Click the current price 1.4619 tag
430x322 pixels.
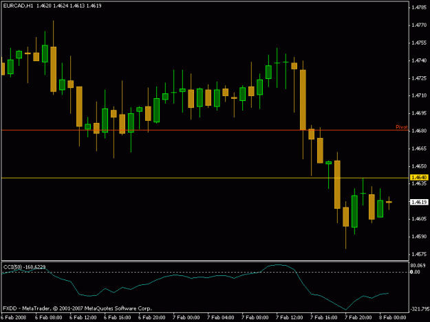point(419,202)
